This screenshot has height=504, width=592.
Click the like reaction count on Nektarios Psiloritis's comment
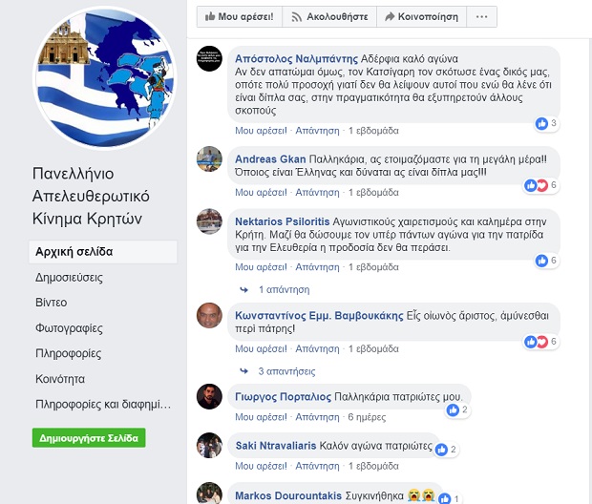[x=547, y=261]
